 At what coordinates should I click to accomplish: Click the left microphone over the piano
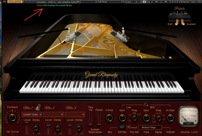pyautogui.click(x=73, y=36)
